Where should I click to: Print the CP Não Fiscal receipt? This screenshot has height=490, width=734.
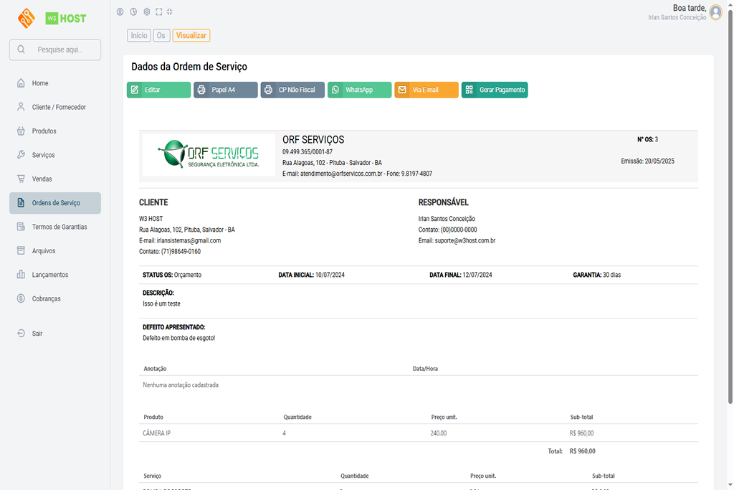click(292, 90)
